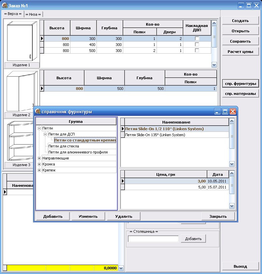Toggle Накладная ДВП checkbox for width 400 row

pos(197,44)
